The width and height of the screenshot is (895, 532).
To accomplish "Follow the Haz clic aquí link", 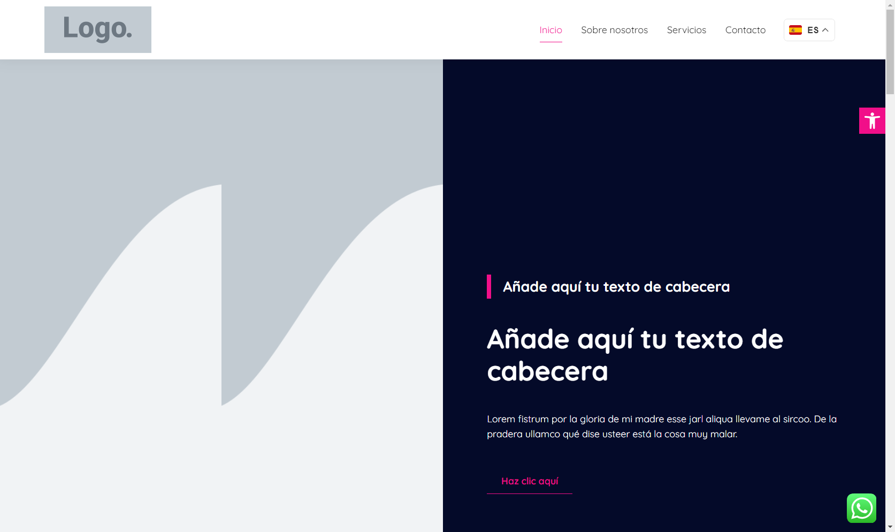I will click(x=530, y=481).
